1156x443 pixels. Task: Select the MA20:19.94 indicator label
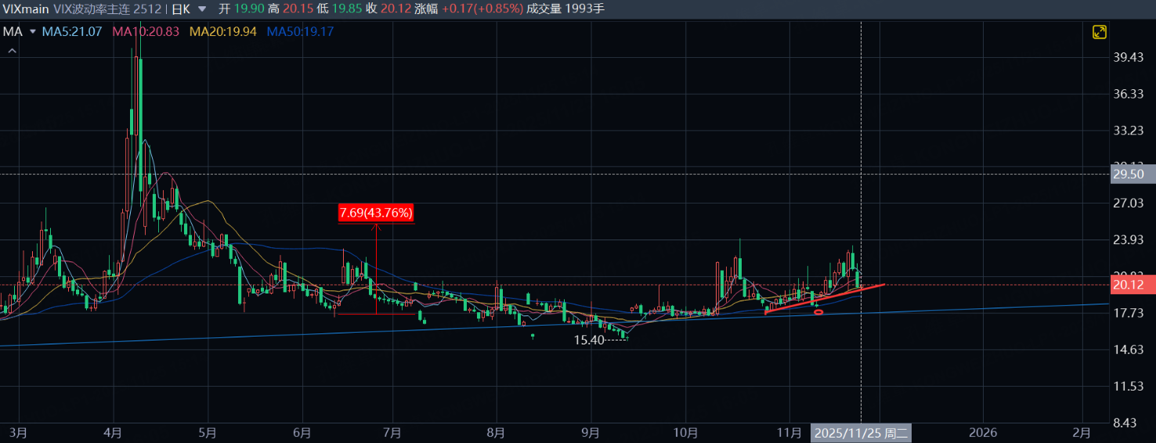(x=224, y=32)
